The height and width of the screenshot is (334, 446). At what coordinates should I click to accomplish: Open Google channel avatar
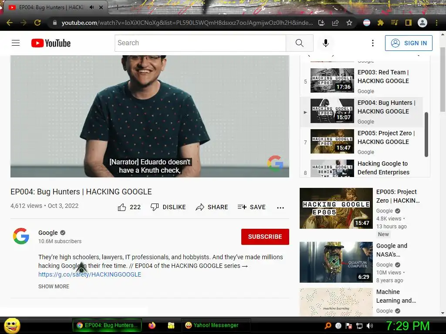point(21,236)
